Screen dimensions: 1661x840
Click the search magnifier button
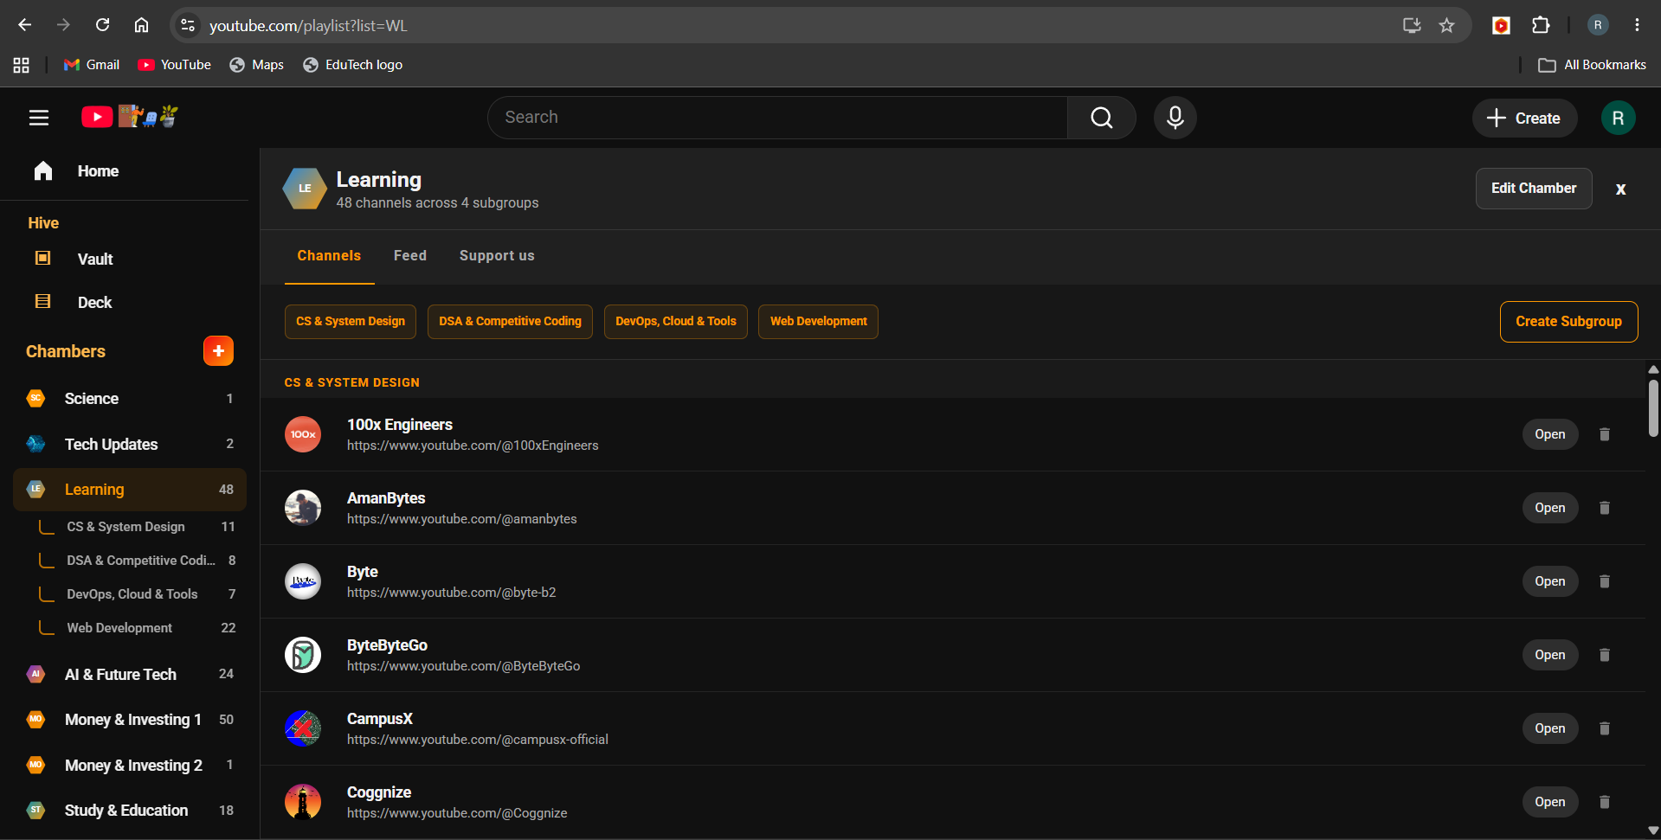(x=1101, y=118)
